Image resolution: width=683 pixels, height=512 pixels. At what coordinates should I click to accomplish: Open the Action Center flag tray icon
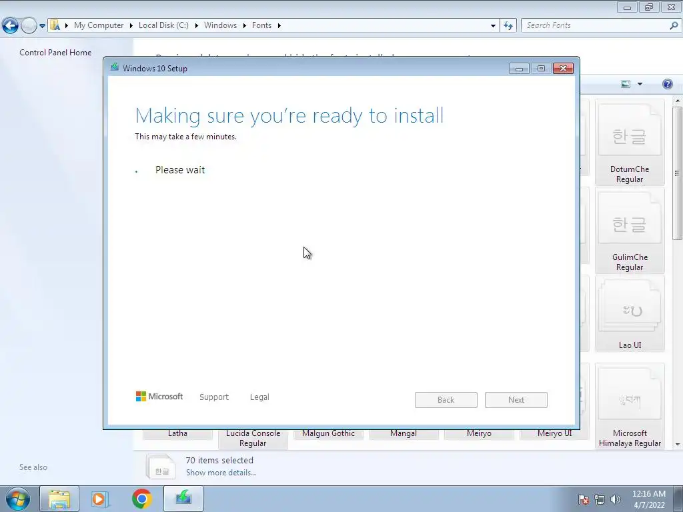tap(584, 499)
